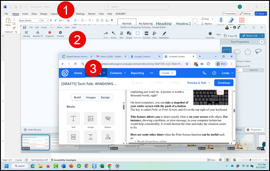This screenshot has height=171, width=270.
Task: Toggle the Auto-Fill background option in Snagit
Action: [253, 70]
